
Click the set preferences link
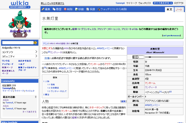click(x=171, y=35)
